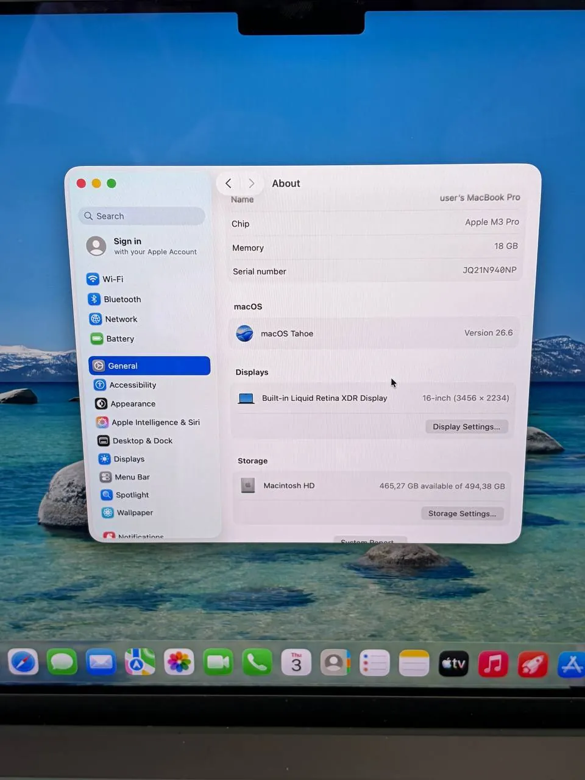Viewport: 585px width, 780px height.
Task: Click the Storage Settings button
Action: [x=462, y=513]
